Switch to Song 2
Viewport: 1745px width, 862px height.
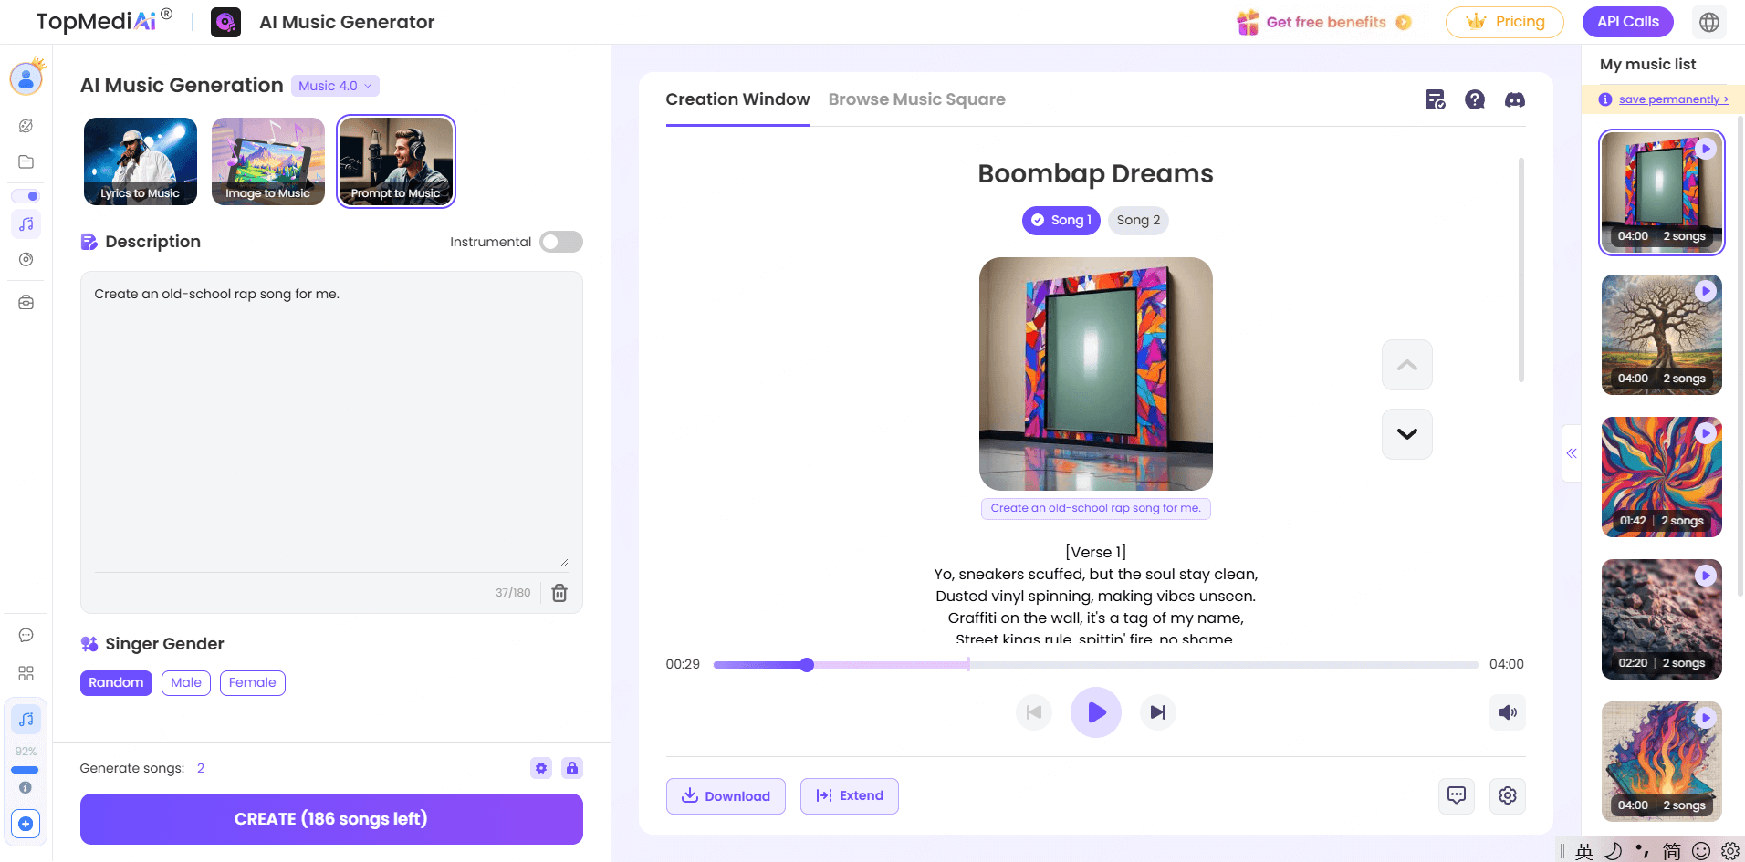point(1137,220)
